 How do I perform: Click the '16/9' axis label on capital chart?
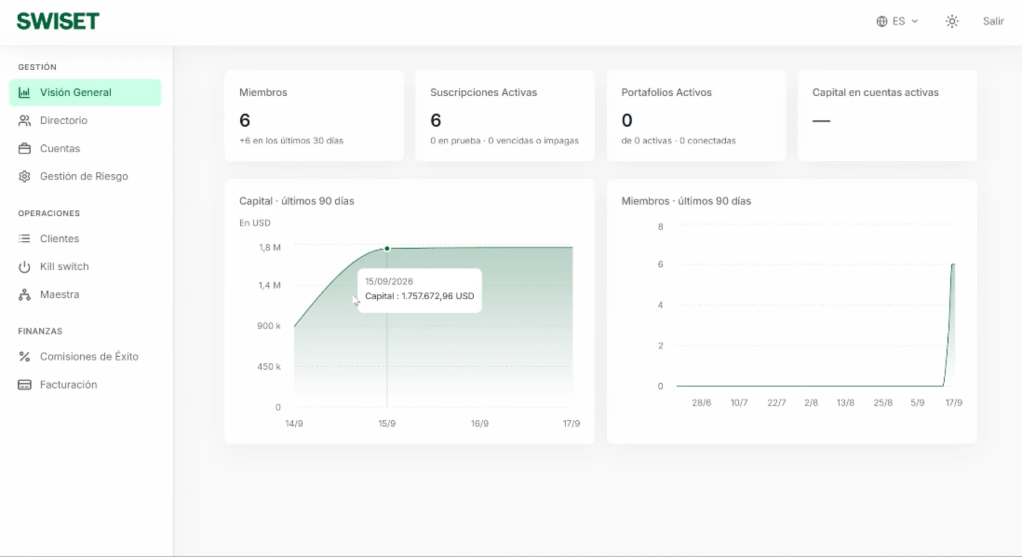coord(480,423)
